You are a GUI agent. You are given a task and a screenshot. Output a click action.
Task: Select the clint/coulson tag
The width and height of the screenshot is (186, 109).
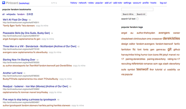click(x=140, y=39)
